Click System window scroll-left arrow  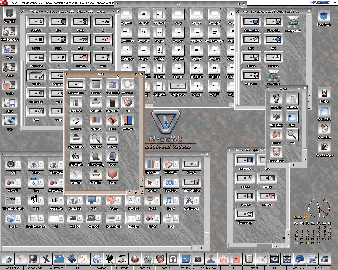[x=293, y=165]
